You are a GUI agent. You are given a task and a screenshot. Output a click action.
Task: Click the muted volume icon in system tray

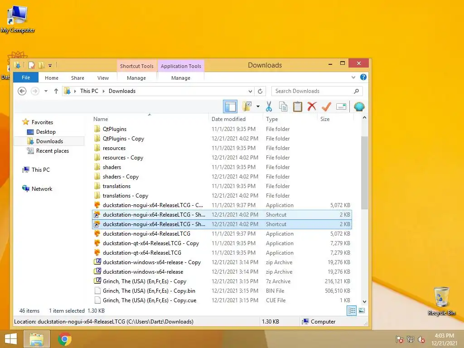click(421, 339)
